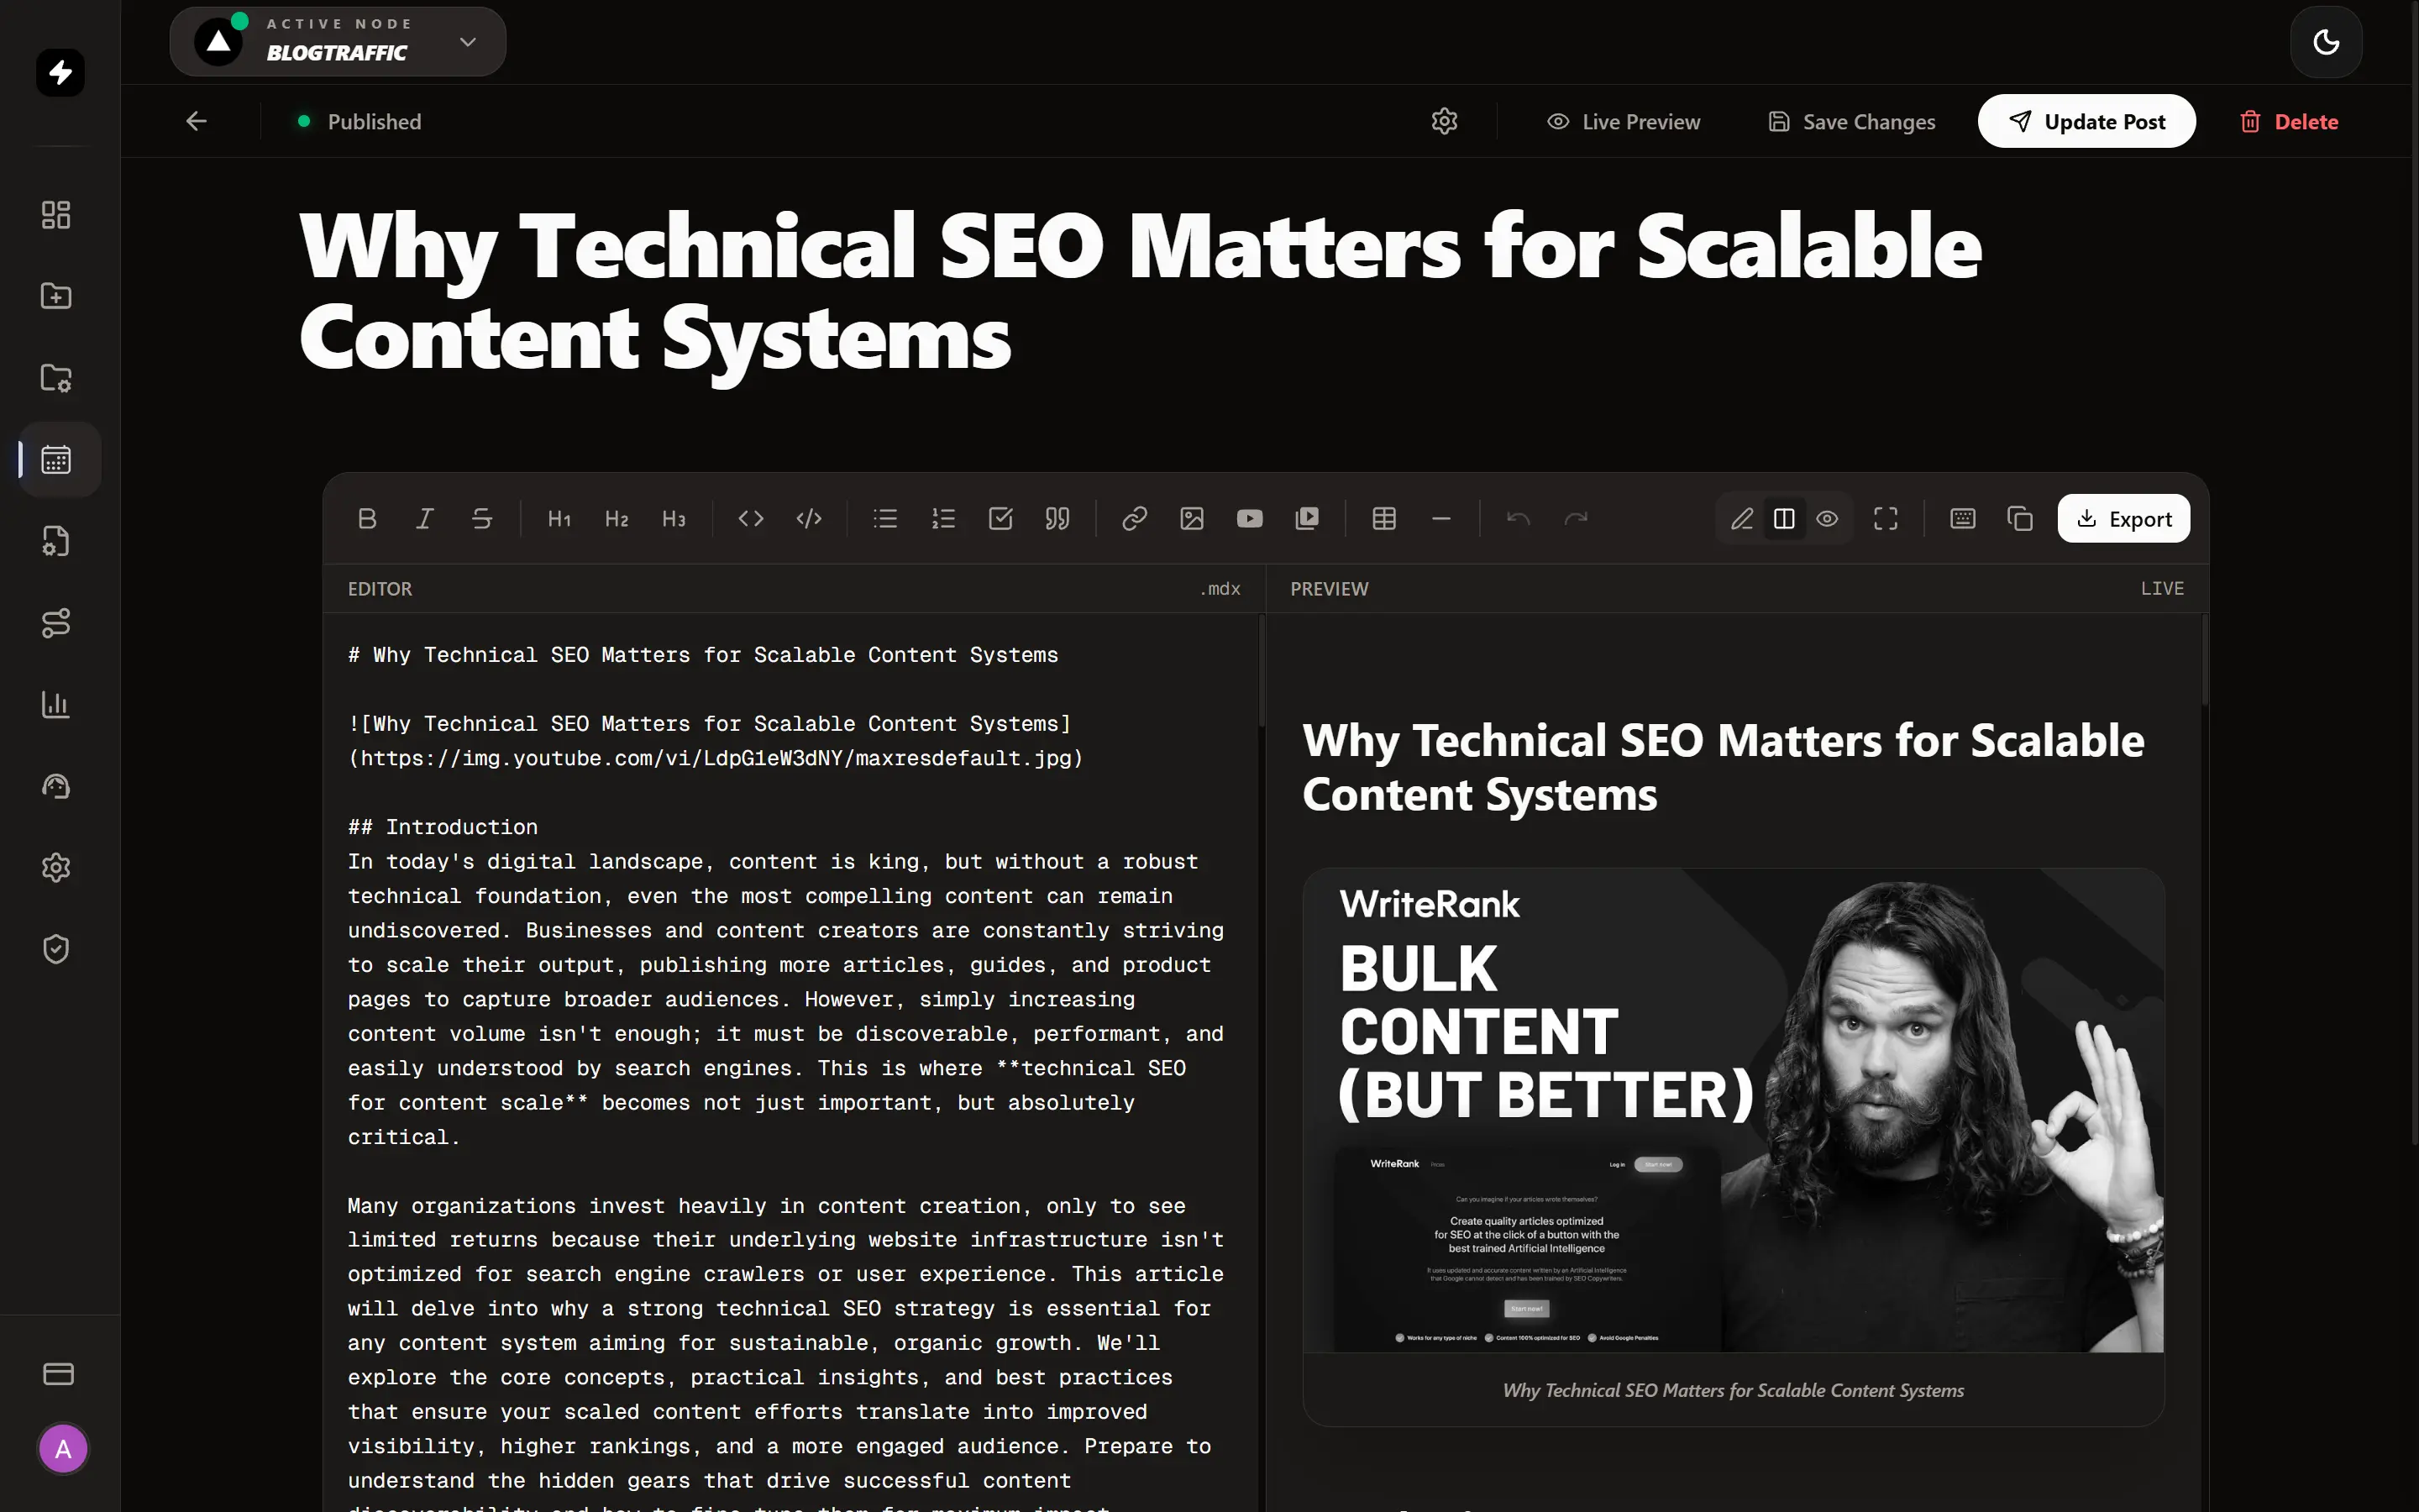Open the calendar icon in sidebar
Image resolution: width=2419 pixels, height=1512 pixels.
pyautogui.click(x=56, y=459)
